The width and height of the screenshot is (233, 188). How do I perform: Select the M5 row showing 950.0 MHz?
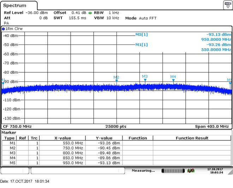click(x=116, y=163)
